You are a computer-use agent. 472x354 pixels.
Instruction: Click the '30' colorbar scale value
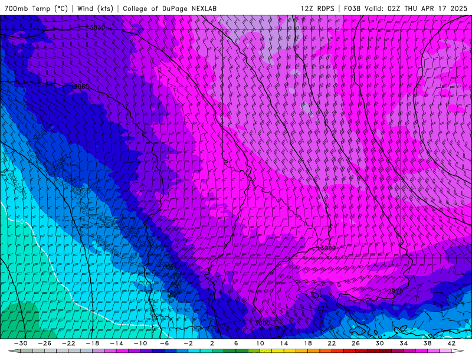pyautogui.click(x=379, y=343)
